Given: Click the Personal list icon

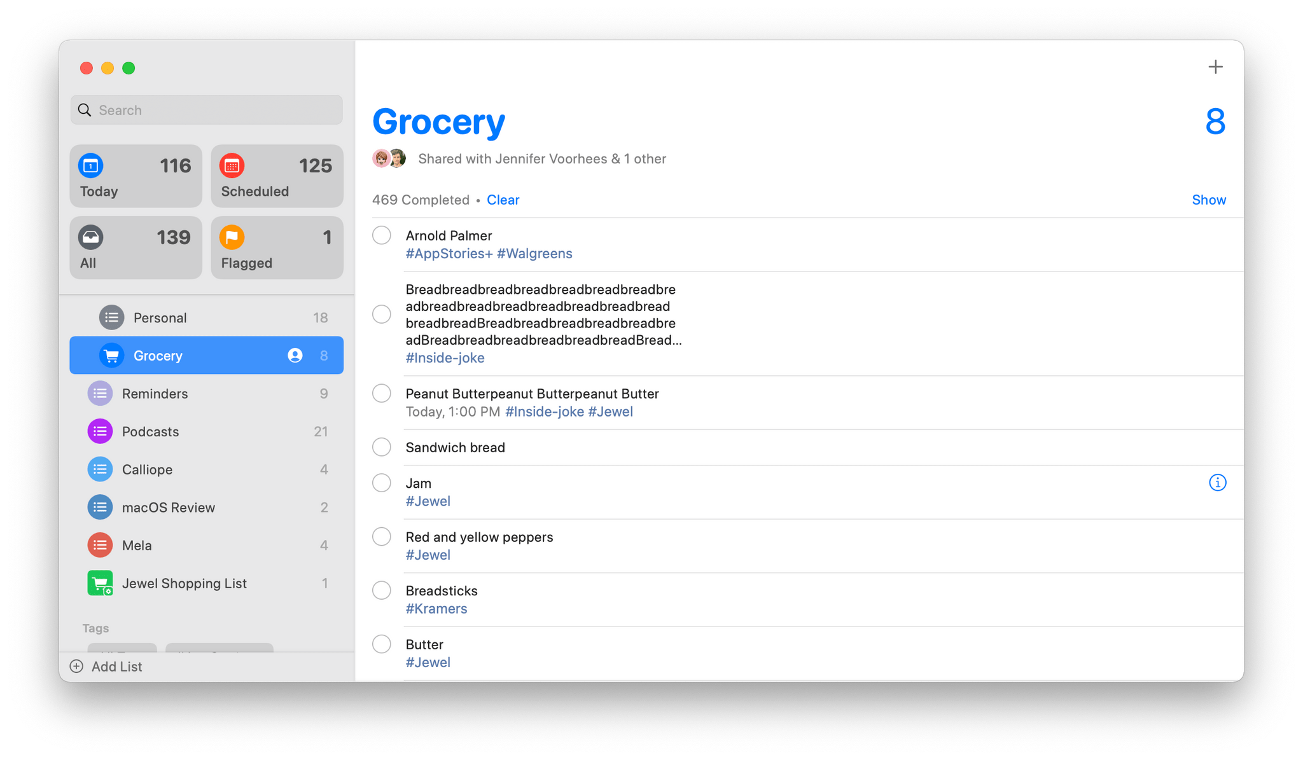Looking at the screenshot, I should click(99, 317).
